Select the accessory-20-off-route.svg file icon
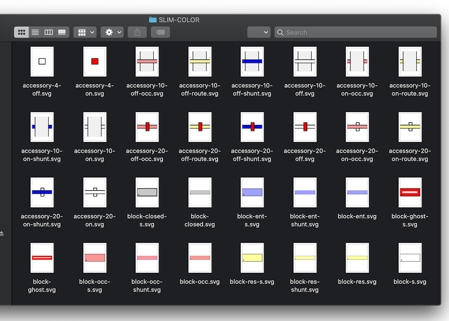Viewport: 449px width, 321px height. pos(200,127)
